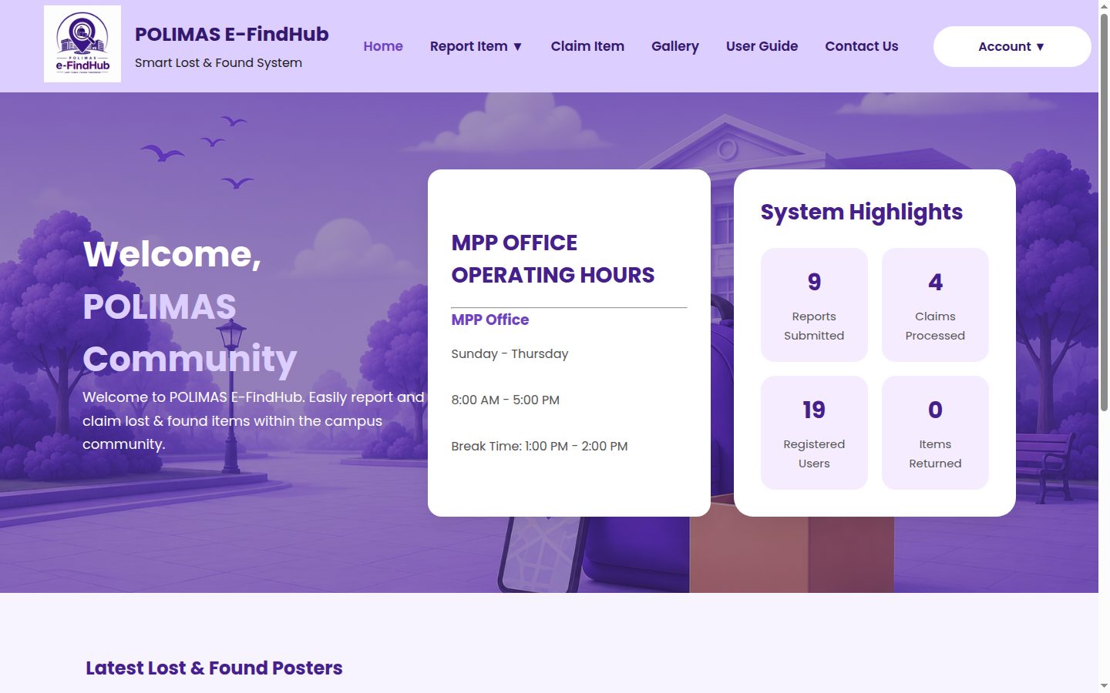
Task: Click the MPP Office subheading
Action: tap(490, 320)
